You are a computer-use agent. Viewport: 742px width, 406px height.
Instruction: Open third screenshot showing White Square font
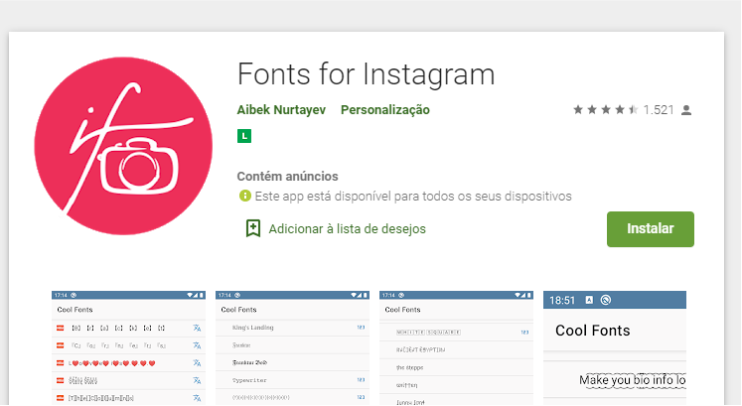(x=456, y=347)
